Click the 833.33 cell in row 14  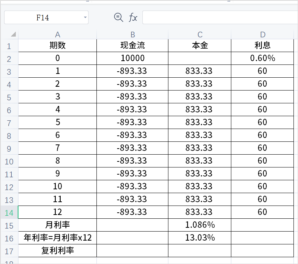tap(200, 212)
